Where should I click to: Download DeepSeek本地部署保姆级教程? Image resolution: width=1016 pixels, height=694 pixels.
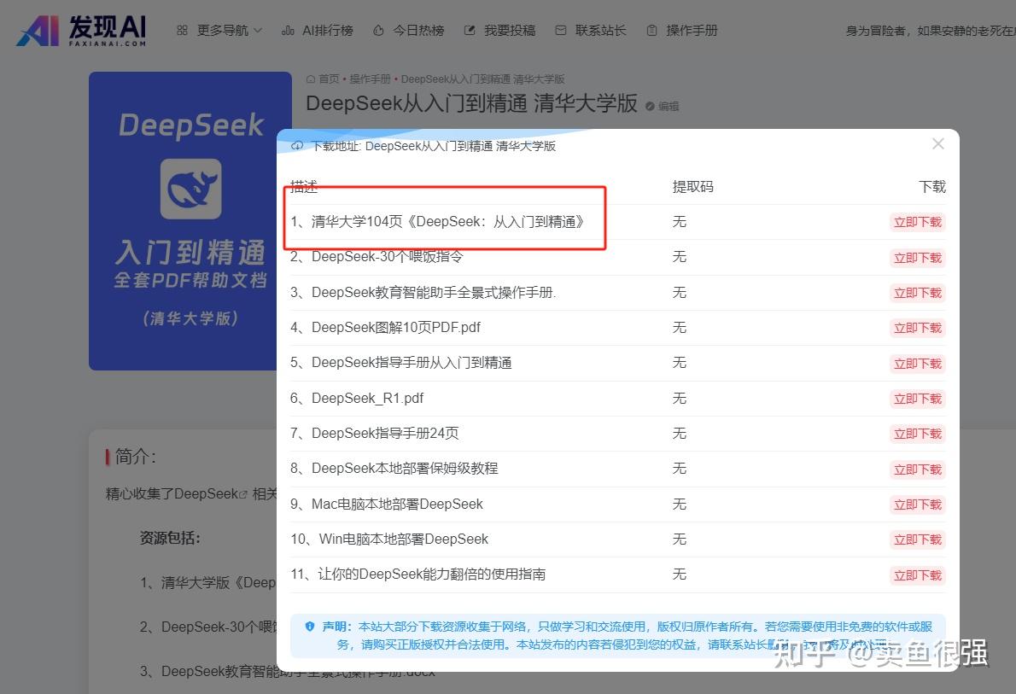[918, 469]
